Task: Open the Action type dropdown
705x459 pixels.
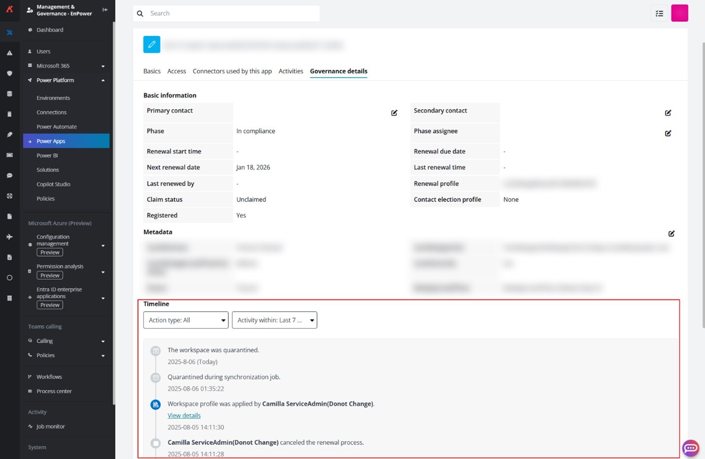Action: (186, 320)
